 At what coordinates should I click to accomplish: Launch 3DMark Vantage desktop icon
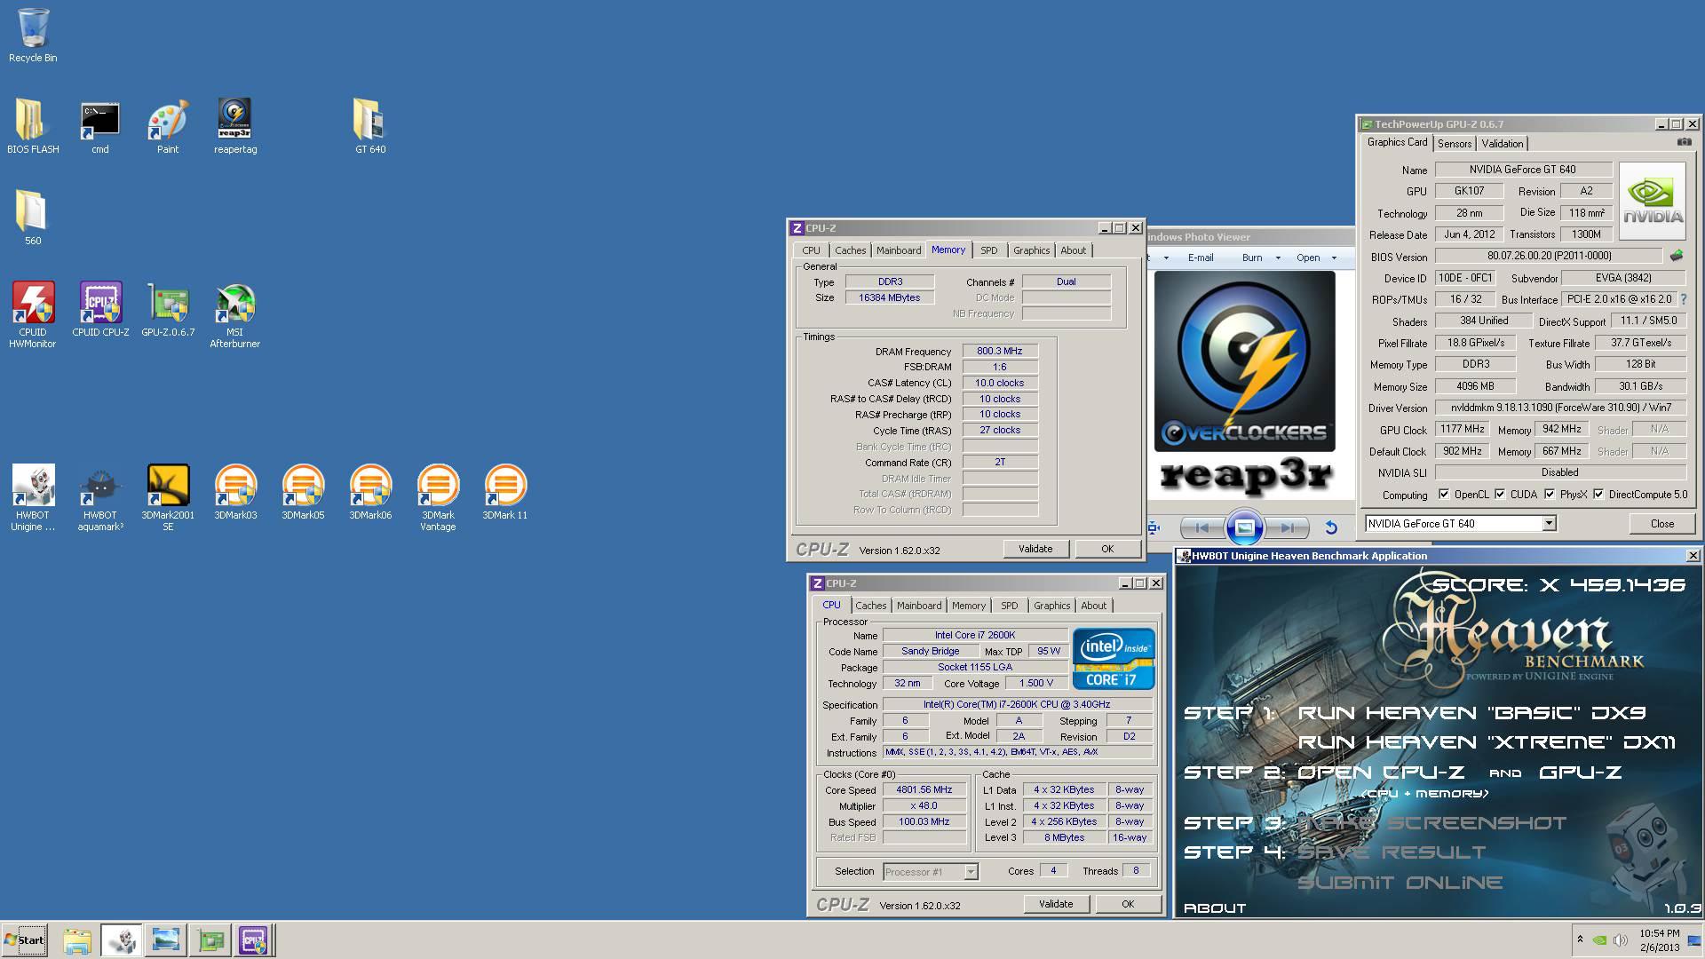[x=438, y=498]
